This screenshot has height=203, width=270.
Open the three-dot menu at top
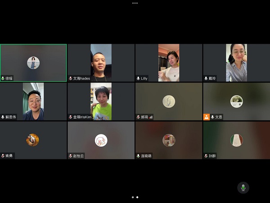pos(135,3)
